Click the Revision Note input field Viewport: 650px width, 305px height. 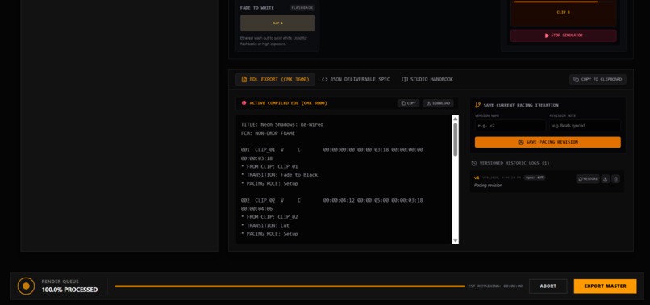point(585,125)
